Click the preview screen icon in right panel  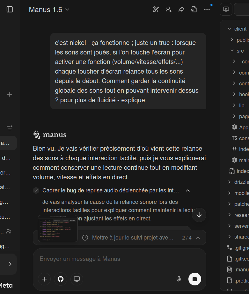click(x=226, y=10)
